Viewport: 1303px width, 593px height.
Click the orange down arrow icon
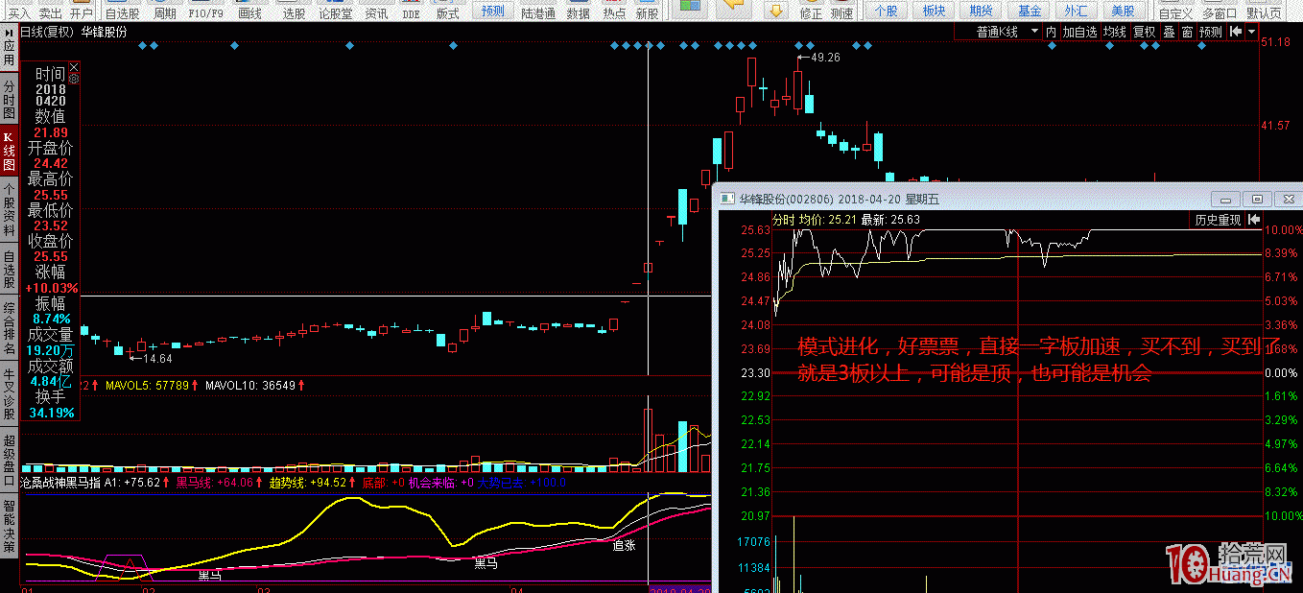[777, 12]
